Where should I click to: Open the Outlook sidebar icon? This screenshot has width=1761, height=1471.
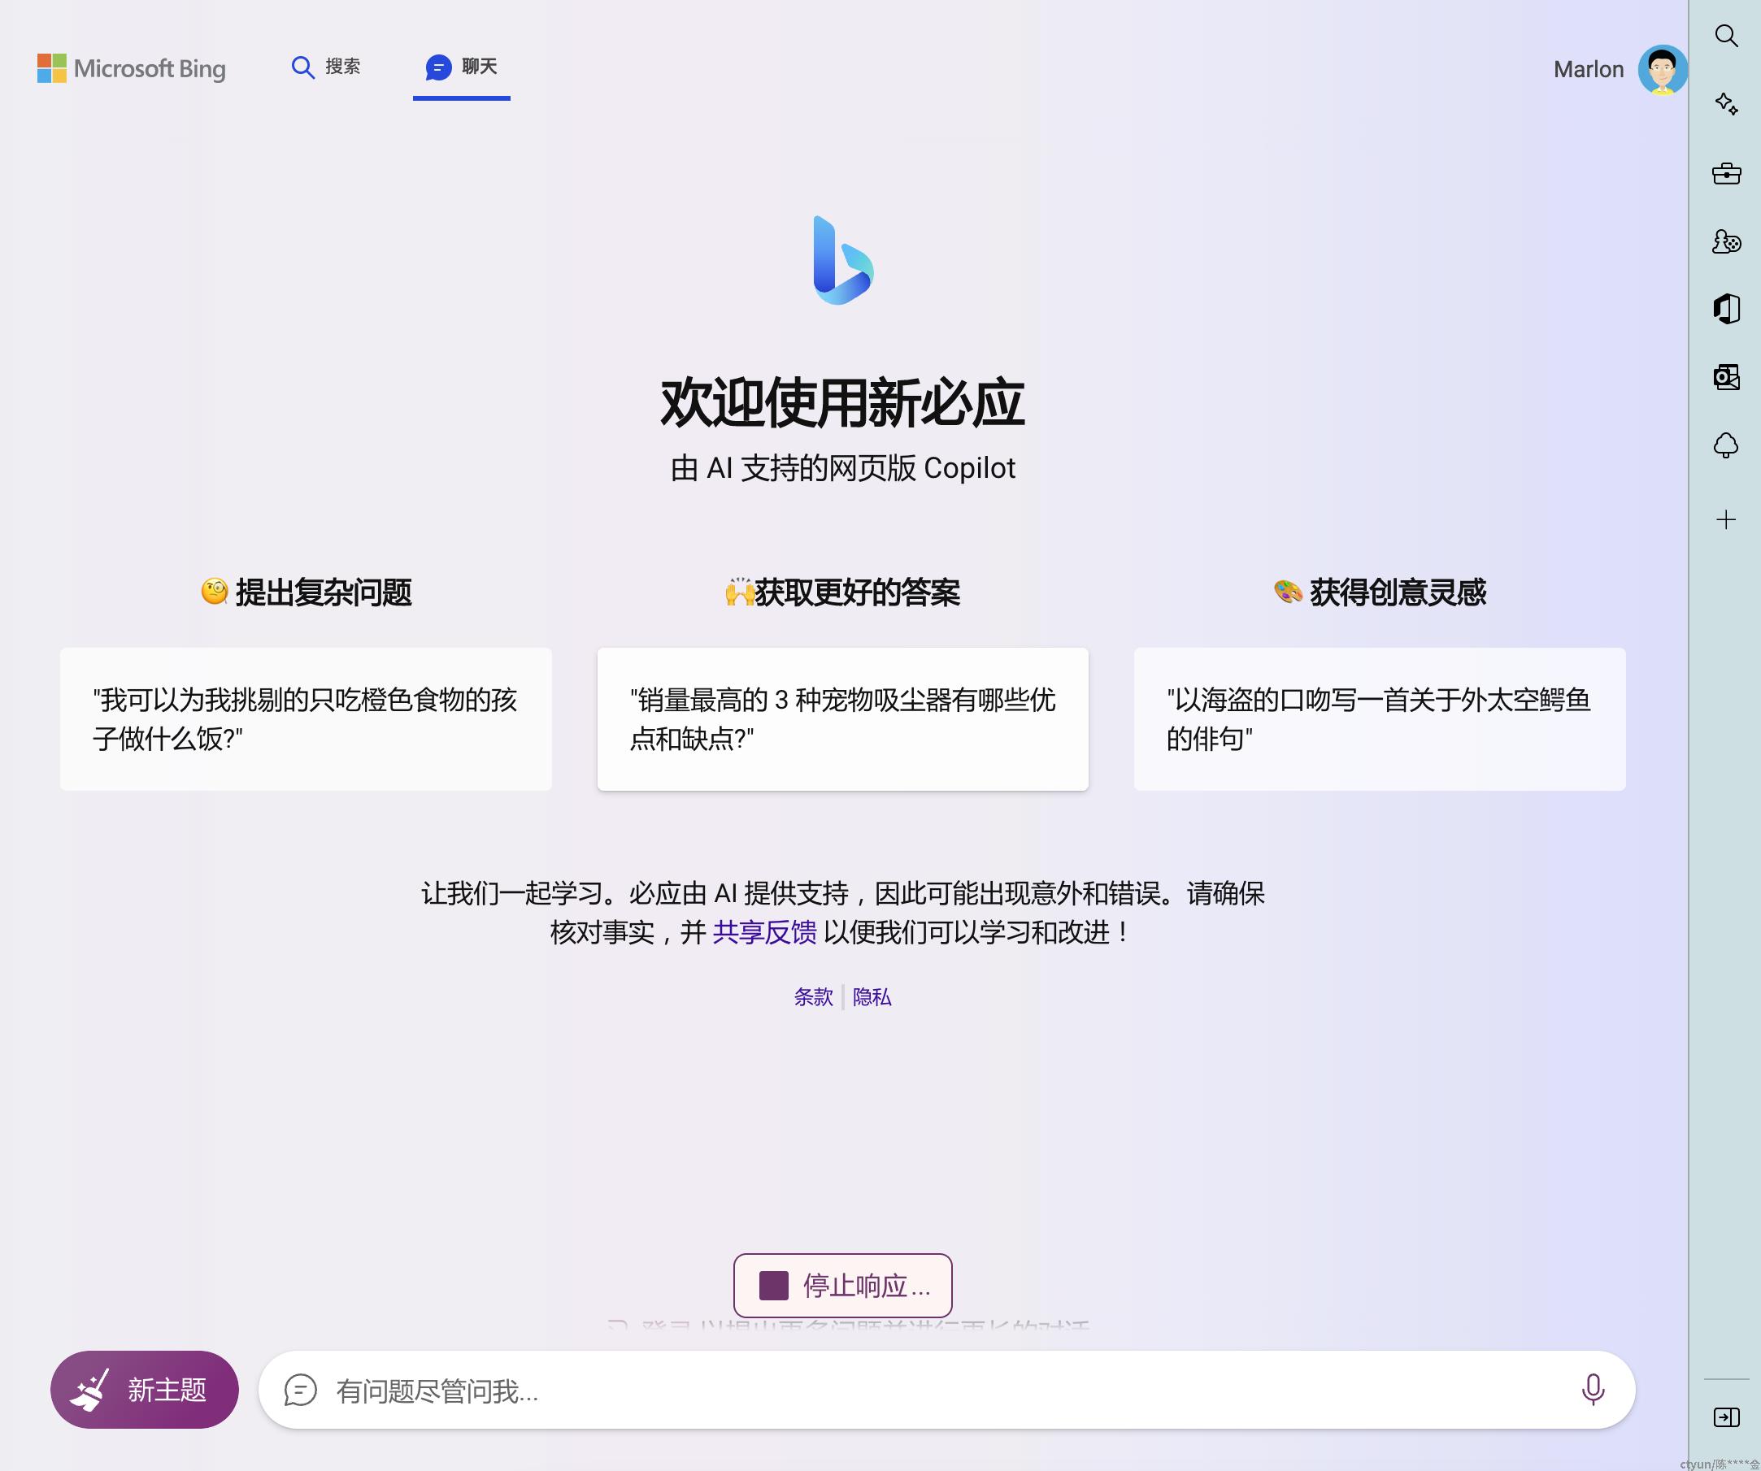point(1726,377)
